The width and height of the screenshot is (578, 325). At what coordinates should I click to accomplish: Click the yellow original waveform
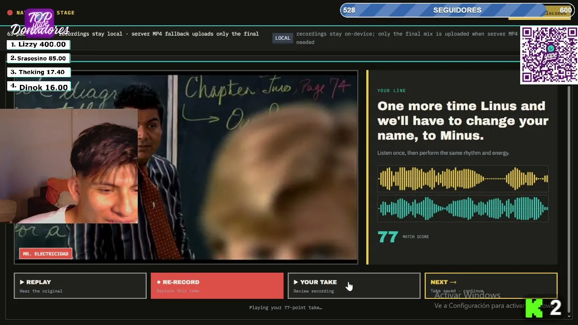[463, 179]
